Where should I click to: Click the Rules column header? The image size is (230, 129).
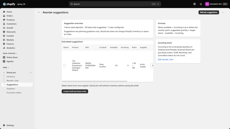[134, 47]
